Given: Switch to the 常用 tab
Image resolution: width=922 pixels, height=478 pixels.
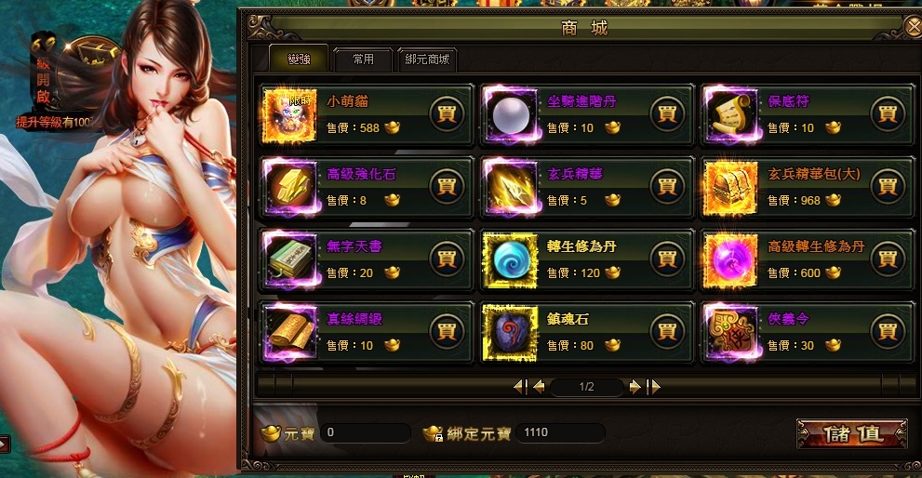Looking at the screenshot, I should (363, 60).
